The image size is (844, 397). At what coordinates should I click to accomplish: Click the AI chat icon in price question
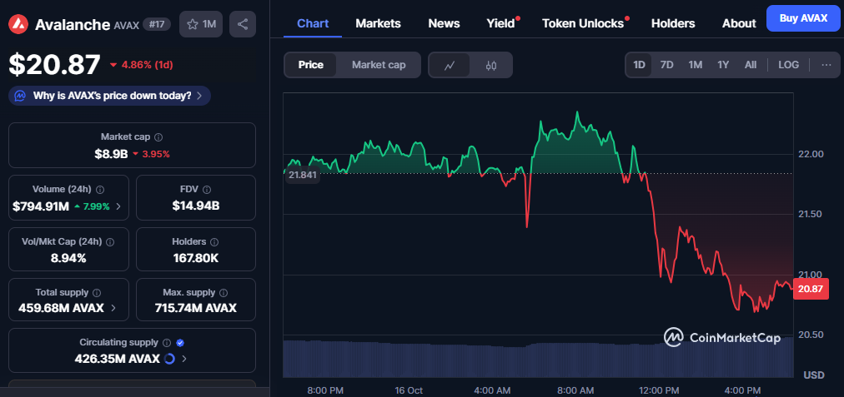click(21, 96)
